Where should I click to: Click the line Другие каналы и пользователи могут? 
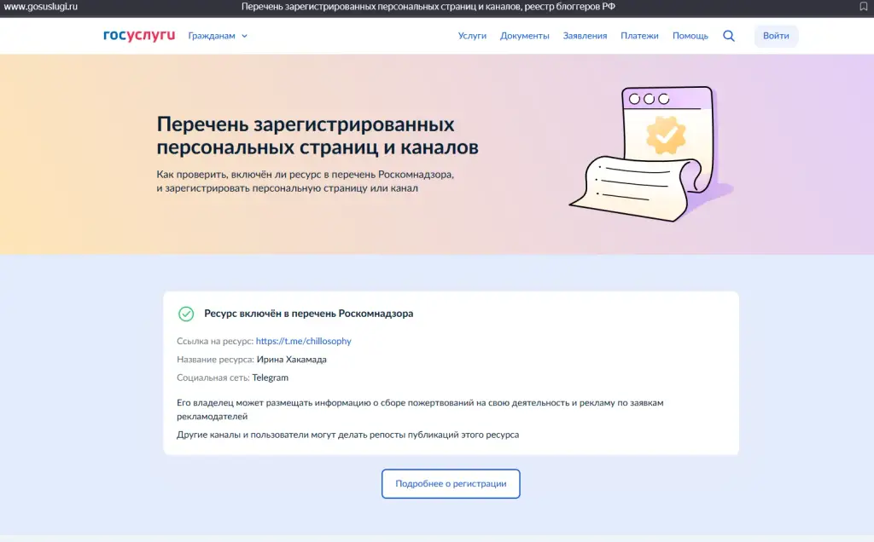tap(348, 435)
